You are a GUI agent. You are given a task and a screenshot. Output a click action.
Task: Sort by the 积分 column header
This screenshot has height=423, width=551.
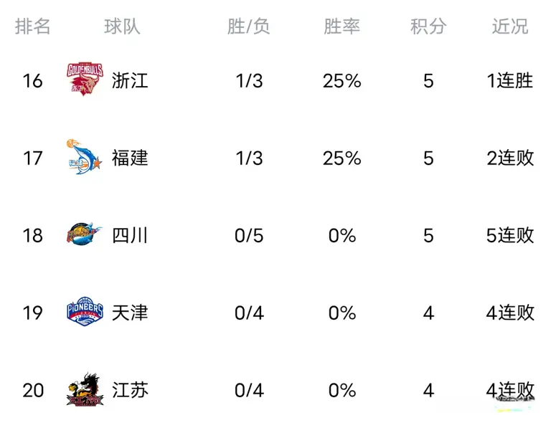pyautogui.click(x=428, y=27)
